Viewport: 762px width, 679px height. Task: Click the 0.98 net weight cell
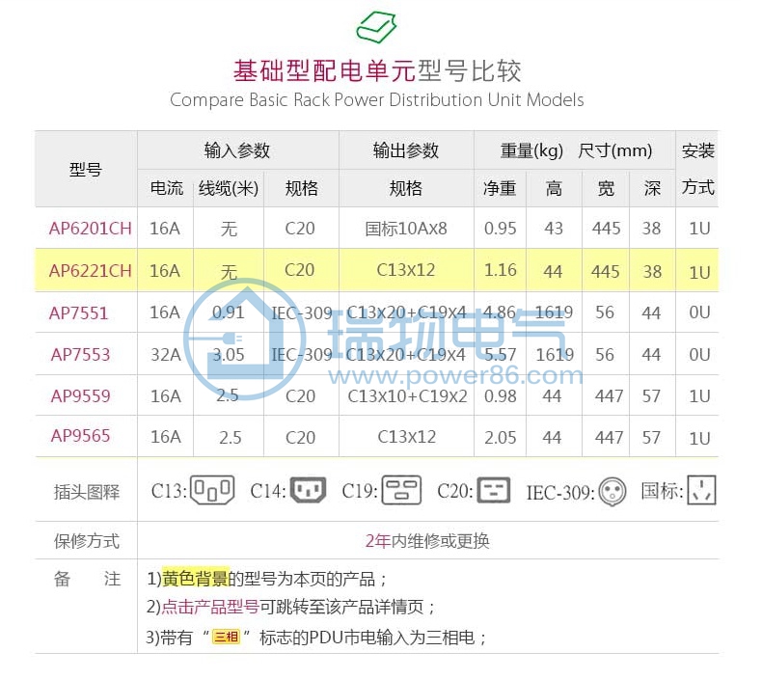tap(500, 396)
